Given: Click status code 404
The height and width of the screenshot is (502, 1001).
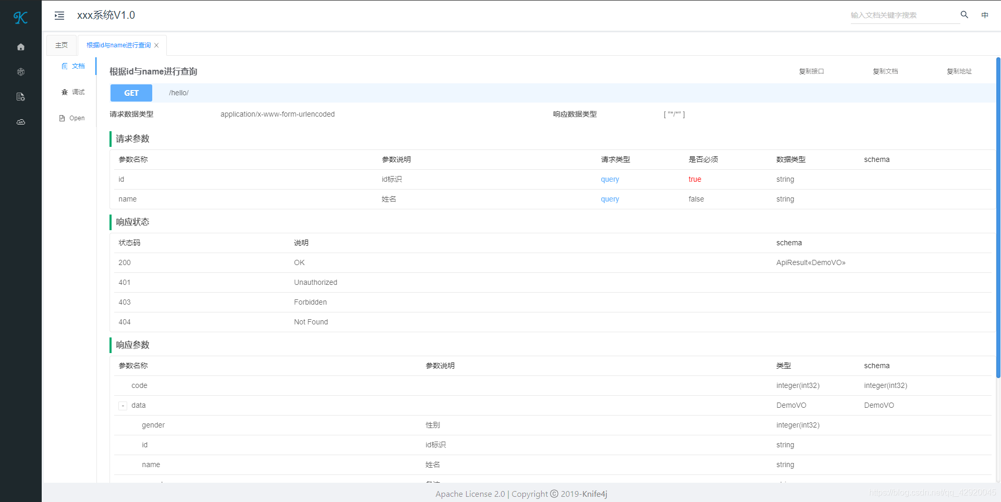Looking at the screenshot, I should [x=125, y=322].
